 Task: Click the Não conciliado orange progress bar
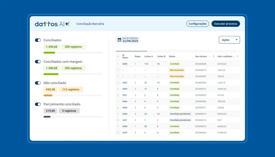48,95
